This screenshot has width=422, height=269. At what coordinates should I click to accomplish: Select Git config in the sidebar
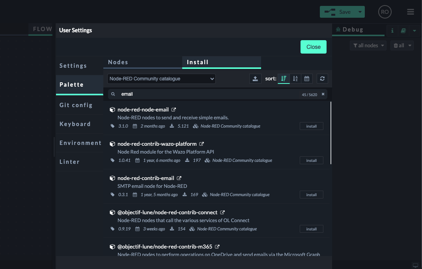click(76, 105)
